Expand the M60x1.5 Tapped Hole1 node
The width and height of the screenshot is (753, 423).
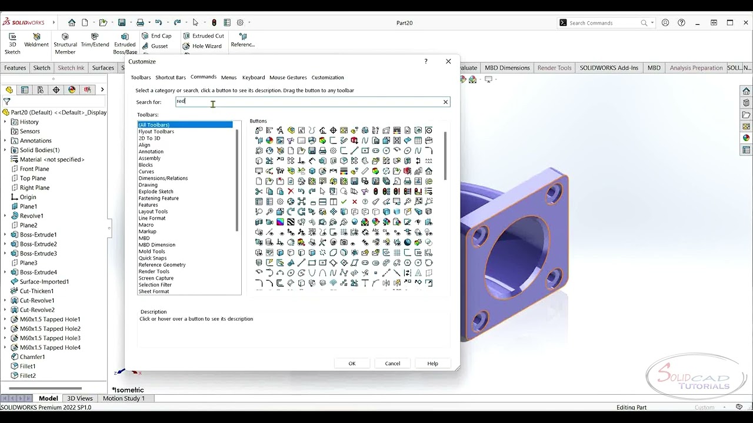tap(5, 319)
